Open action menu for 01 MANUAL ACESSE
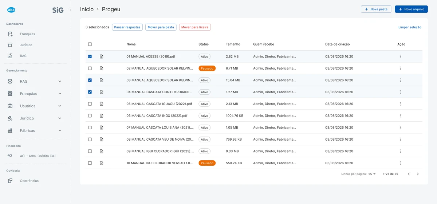Viewport: 437px width, 204px height. [401, 56]
